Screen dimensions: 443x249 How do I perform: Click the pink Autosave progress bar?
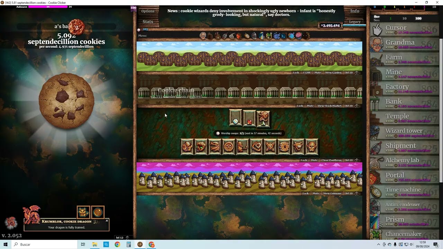48,7
